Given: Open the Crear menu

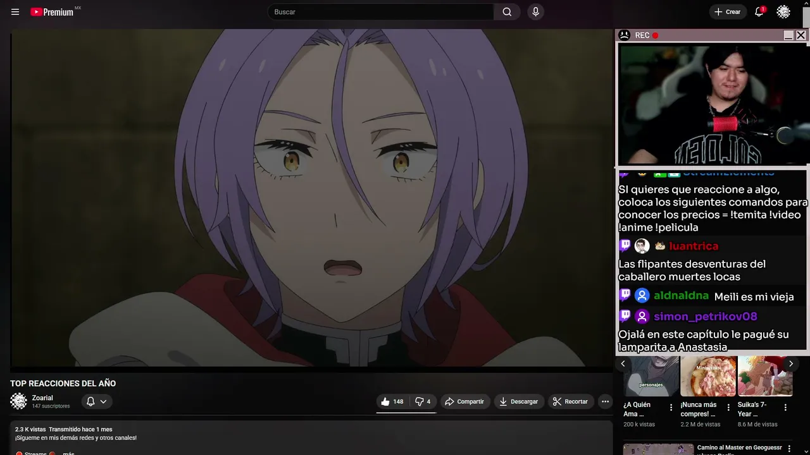Looking at the screenshot, I should [x=727, y=12].
